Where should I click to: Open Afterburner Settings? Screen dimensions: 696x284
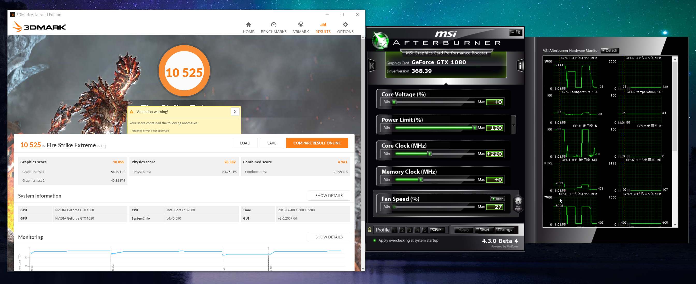[504, 230]
